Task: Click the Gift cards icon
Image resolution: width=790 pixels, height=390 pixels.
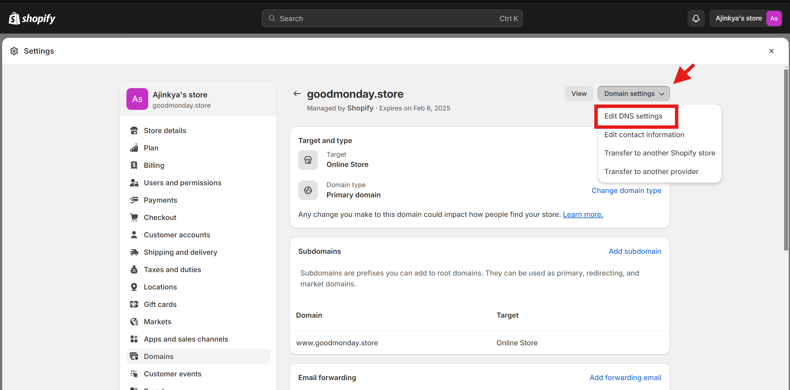Action: point(134,304)
